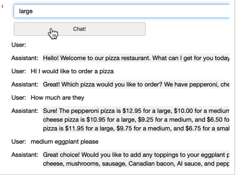Click the Assistant label beside the welcome message
Screen dimensions: 239x175
coord(25,58)
